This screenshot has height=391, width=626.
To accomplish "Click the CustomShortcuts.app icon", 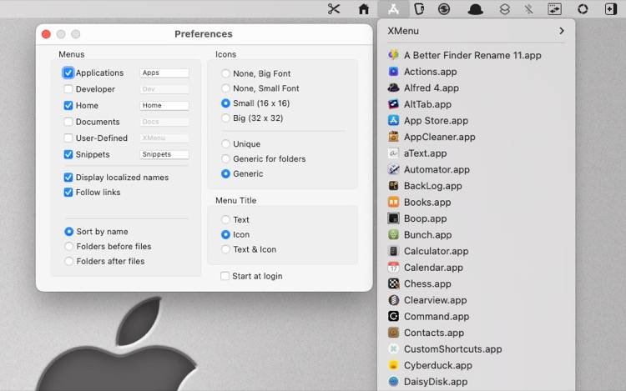I will click(x=393, y=349).
